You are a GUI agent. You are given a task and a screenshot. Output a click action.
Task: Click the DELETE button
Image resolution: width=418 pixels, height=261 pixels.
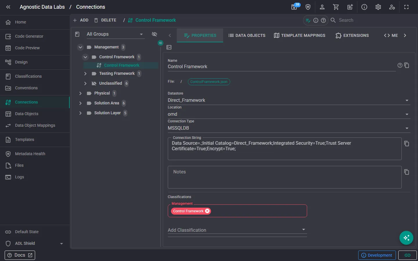(x=105, y=20)
